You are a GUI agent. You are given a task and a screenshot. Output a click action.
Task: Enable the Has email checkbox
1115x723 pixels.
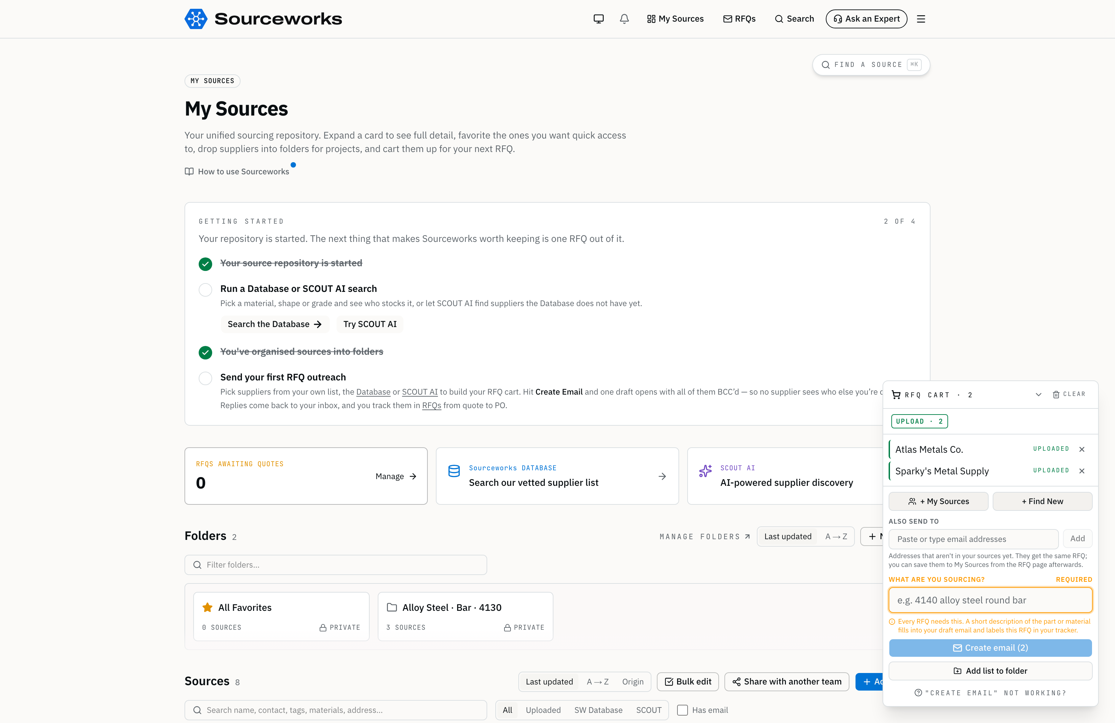tap(683, 710)
